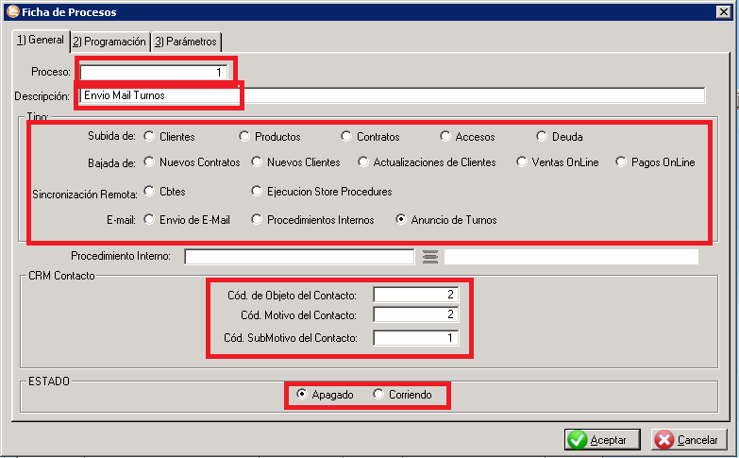Set state to Corriendo

coord(379,395)
